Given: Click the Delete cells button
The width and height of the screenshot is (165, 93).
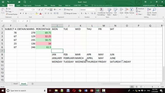Looking at the screenshot, I should [x=127, y=11].
